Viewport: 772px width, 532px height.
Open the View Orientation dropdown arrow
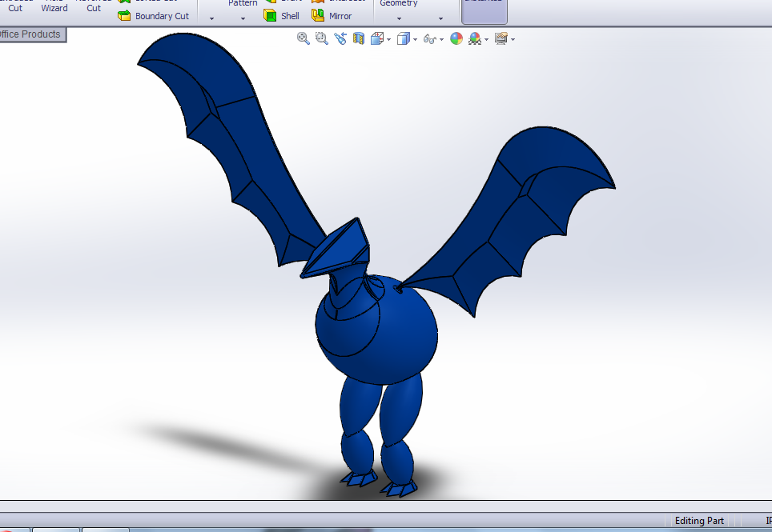pos(389,39)
